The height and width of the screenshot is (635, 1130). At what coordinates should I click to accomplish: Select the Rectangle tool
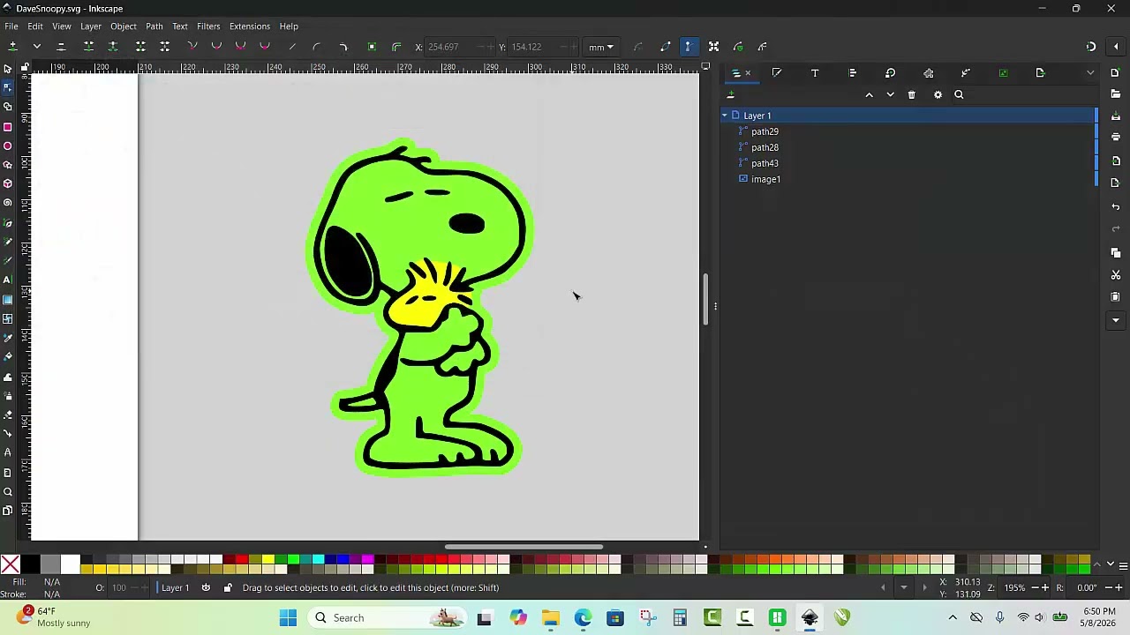(8, 127)
